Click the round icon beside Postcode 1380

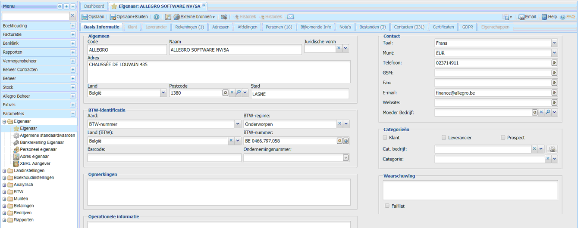225,92
